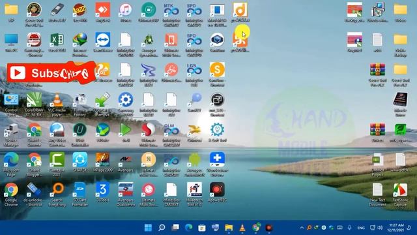The image size is (417, 235).
Task: Select the Avengers Qualcomm shortcut
Action: click(x=126, y=195)
